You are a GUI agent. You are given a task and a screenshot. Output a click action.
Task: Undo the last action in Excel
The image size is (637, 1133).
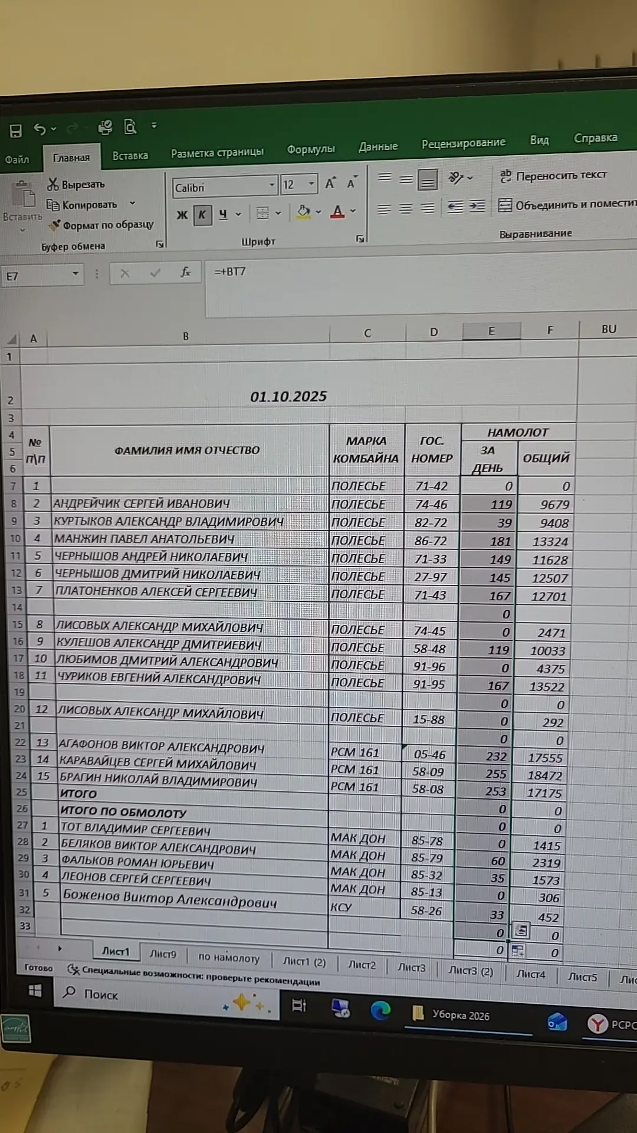pos(40,129)
